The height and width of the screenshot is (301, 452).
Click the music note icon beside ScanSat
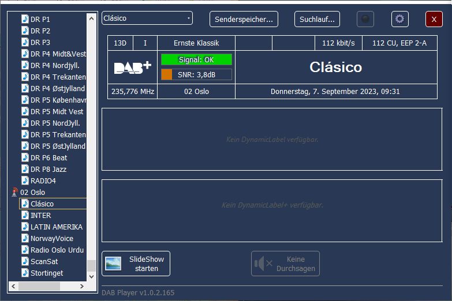(x=25, y=261)
